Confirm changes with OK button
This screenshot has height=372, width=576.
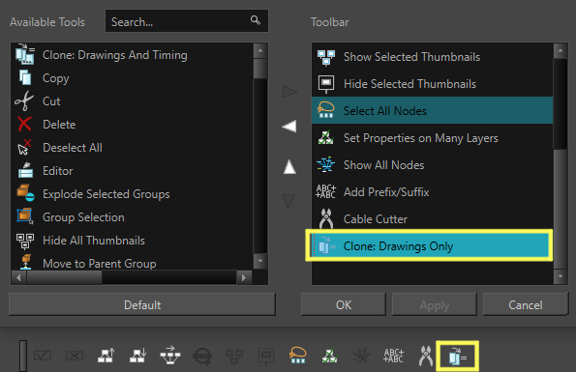(344, 304)
